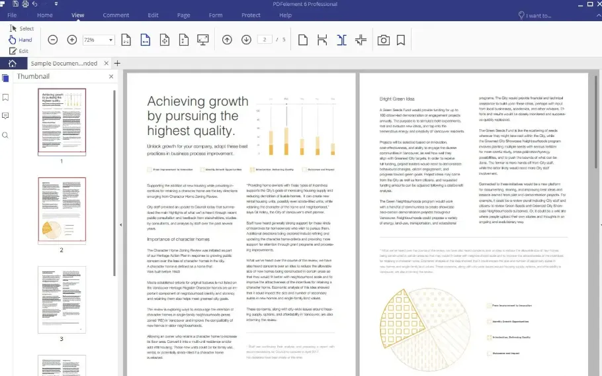Viewport: 602px width, 376px height.
Task: Open the search sidebar panel
Action: pyautogui.click(x=5, y=135)
